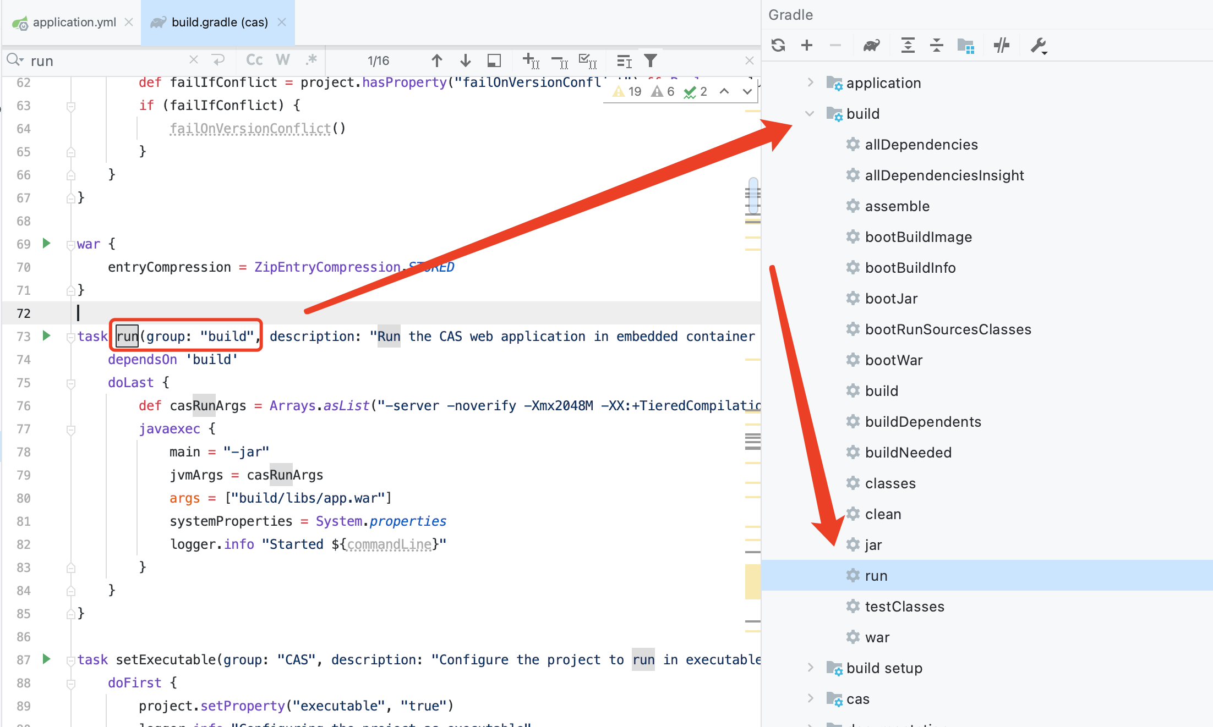This screenshot has height=727, width=1213.
Task: Click the 19 warnings indicator
Action: (x=628, y=91)
